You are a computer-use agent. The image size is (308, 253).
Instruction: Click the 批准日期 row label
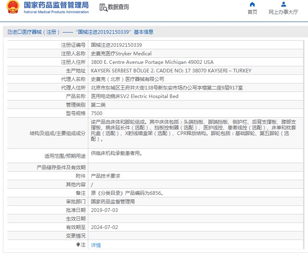76,210
